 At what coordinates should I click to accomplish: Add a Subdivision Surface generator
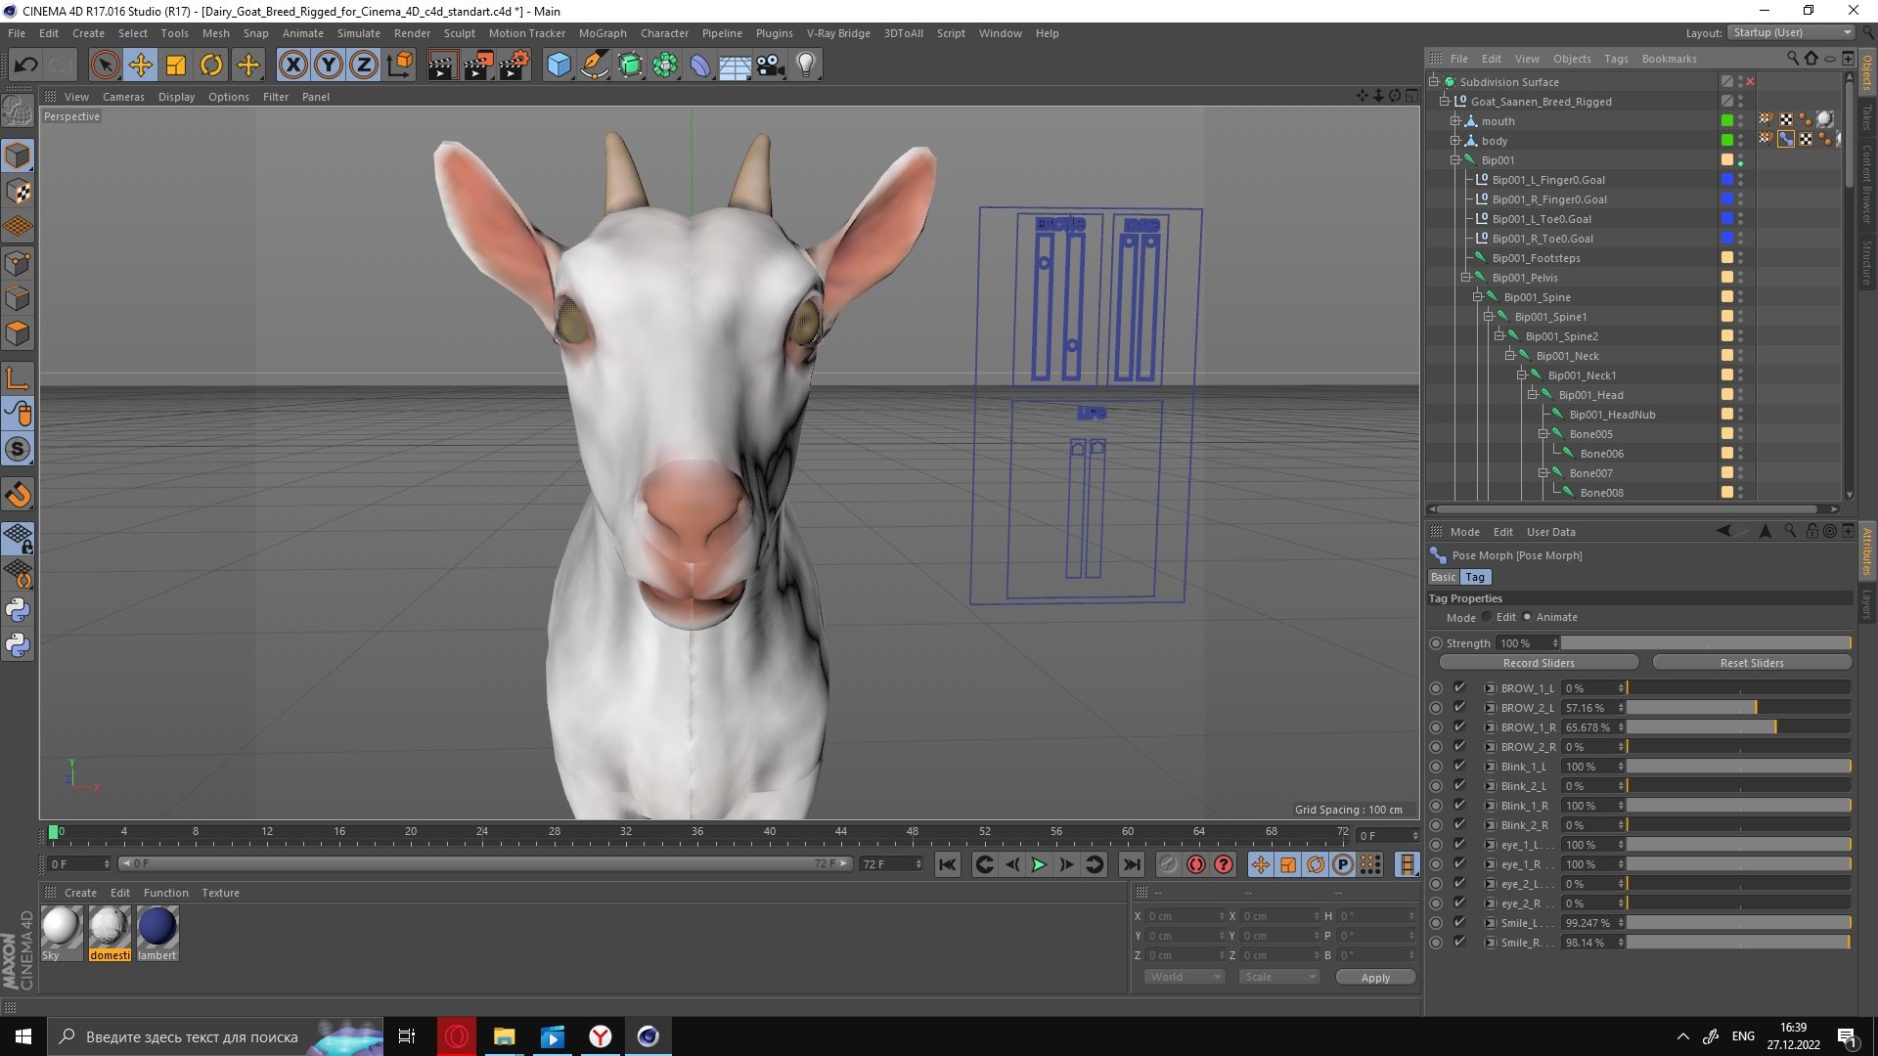tap(630, 66)
